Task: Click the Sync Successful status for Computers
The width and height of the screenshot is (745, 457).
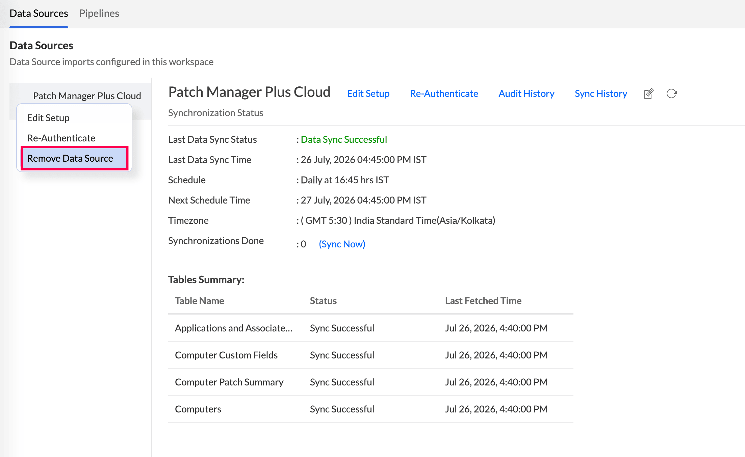Action: click(x=342, y=409)
